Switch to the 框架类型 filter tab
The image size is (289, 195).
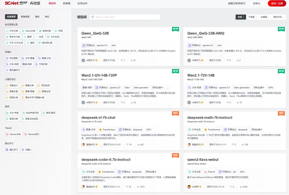(25, 17)
